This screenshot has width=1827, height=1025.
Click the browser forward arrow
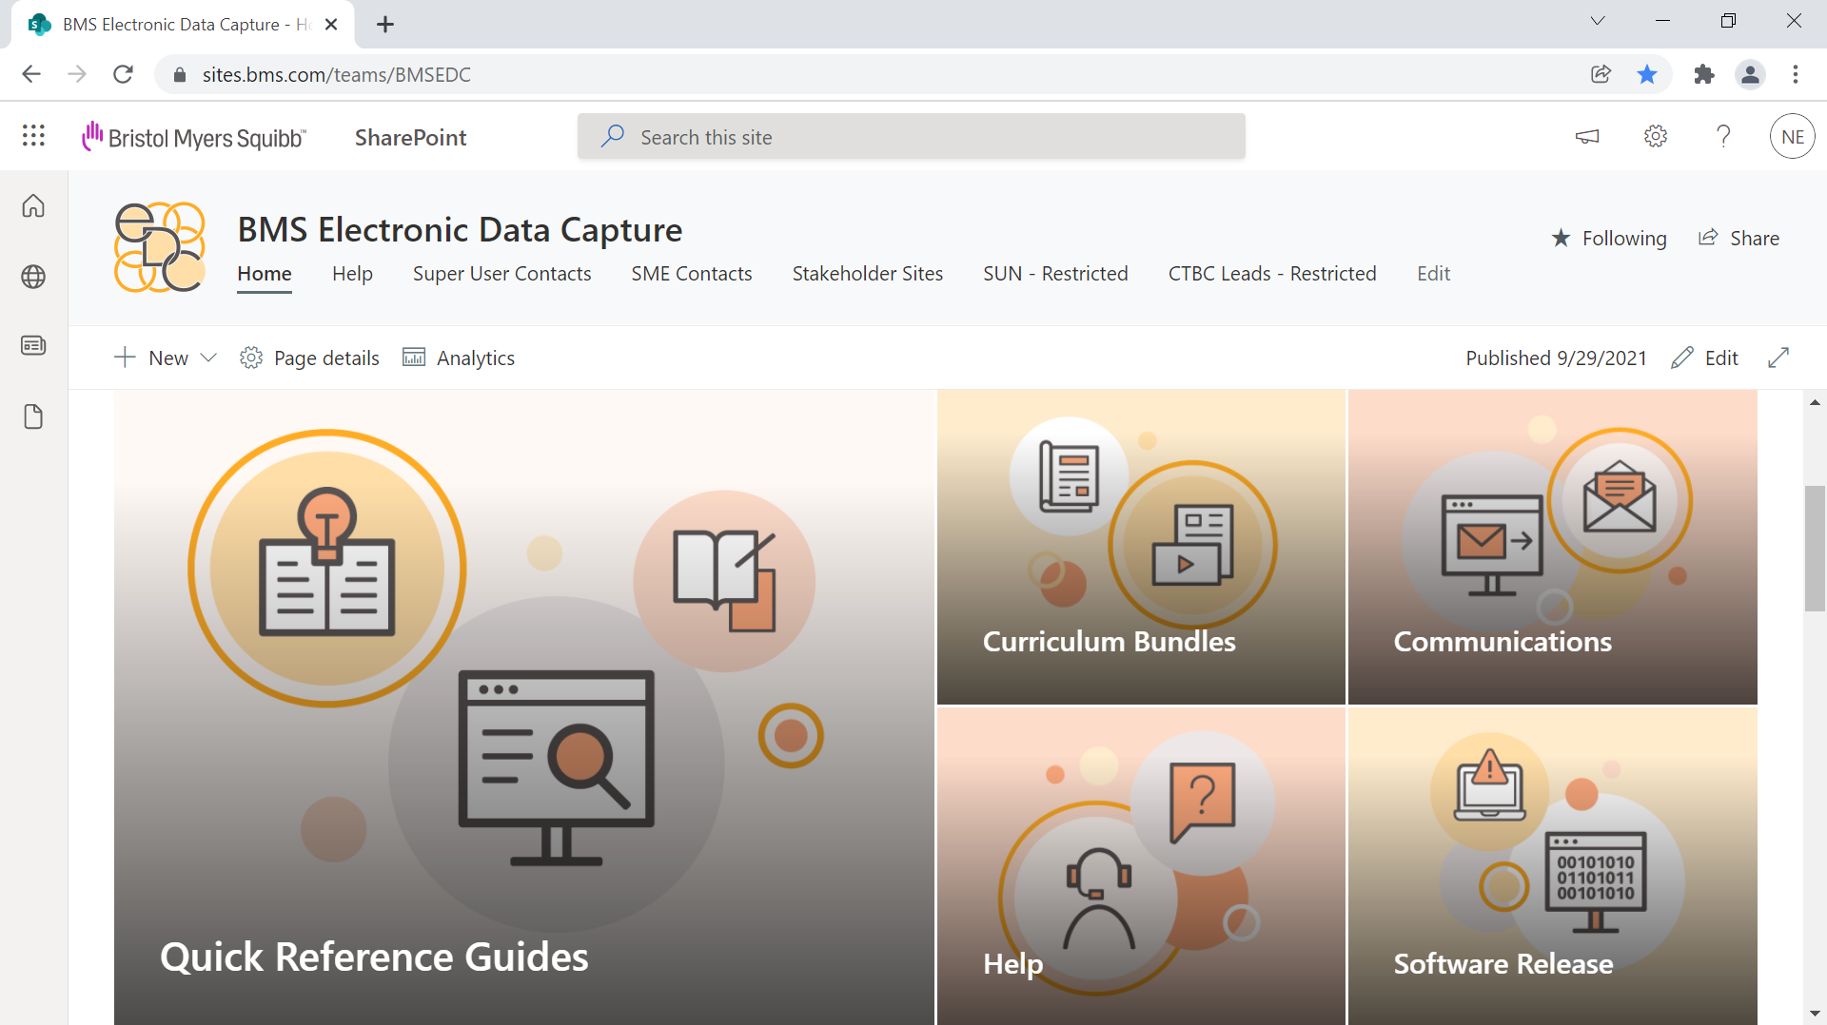[x=77, y=74]
